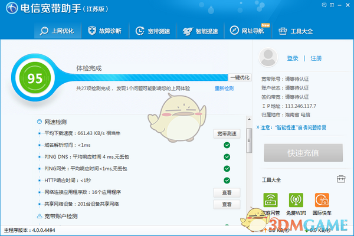
Task: Click the 宽带测速 button beside download speed
Action: (x=227, y=134)
